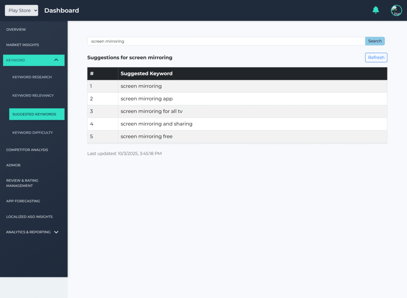Go to Market Insights
407x298 pixels.
[23, 45]
